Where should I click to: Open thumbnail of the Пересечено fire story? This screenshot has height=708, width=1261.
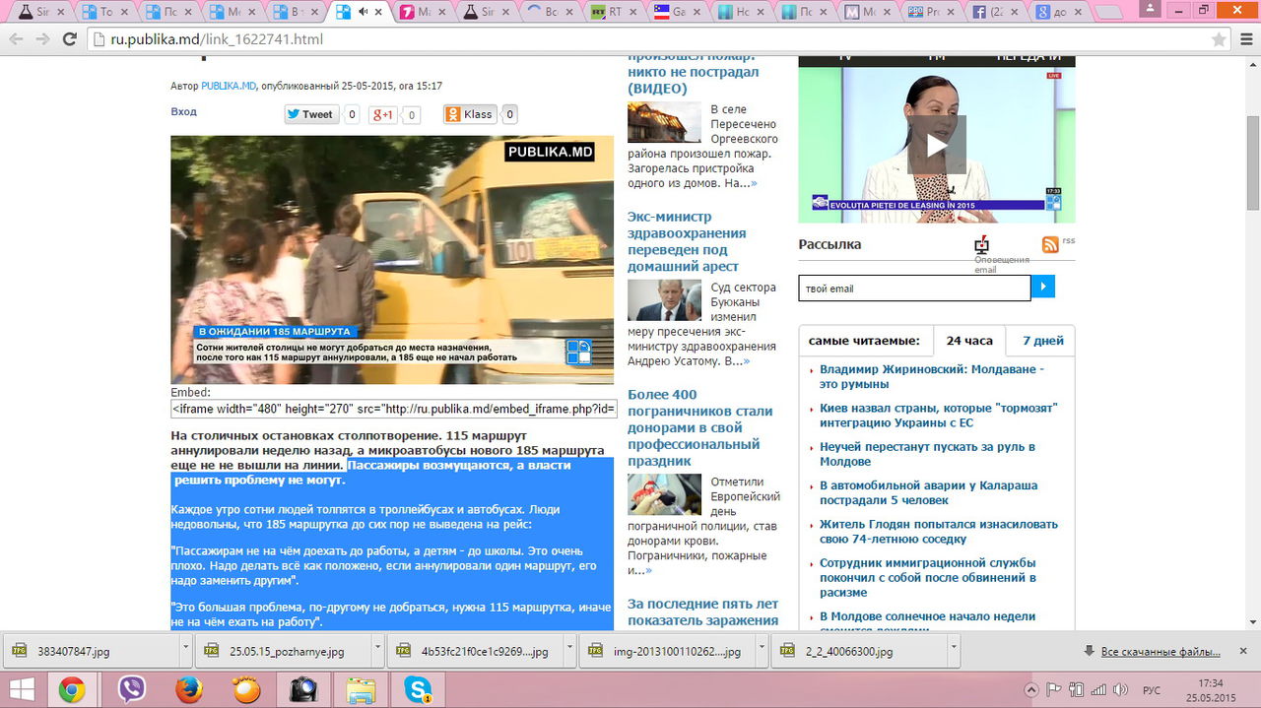click(664, 122)
